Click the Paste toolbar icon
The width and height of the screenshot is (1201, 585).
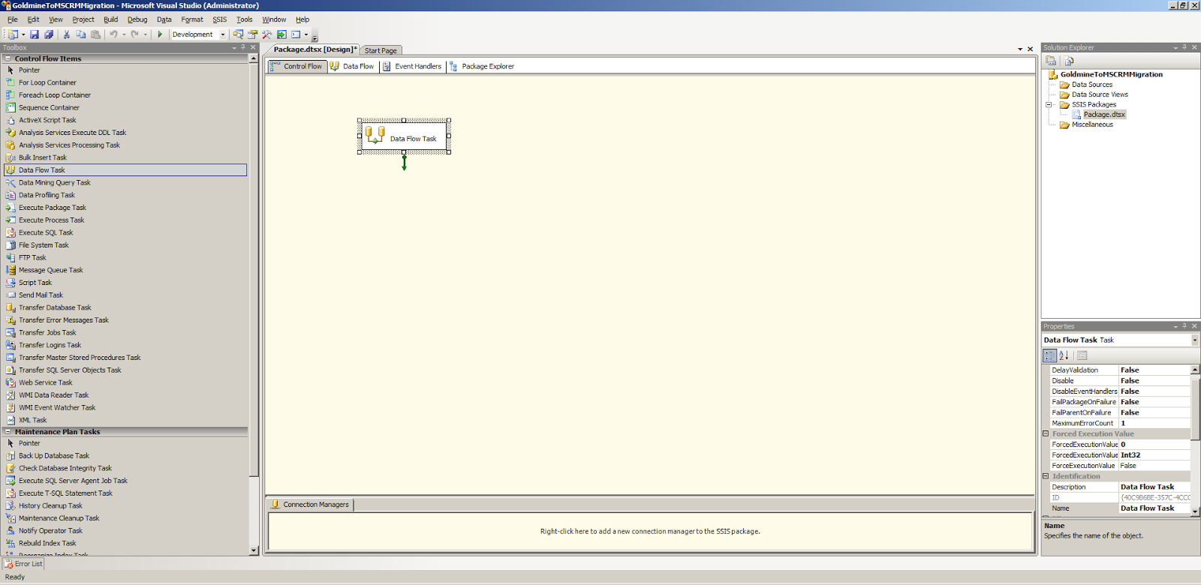95,34
